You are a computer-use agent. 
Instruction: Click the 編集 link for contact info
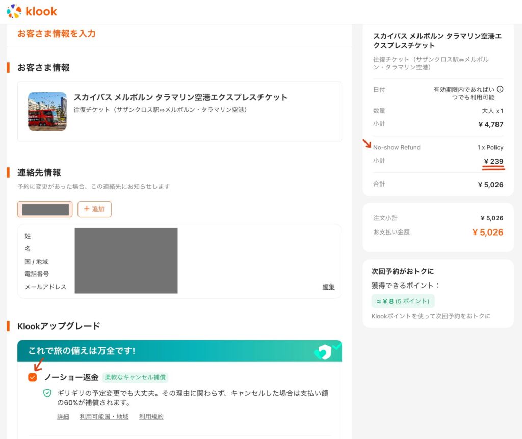click(328, 287)
